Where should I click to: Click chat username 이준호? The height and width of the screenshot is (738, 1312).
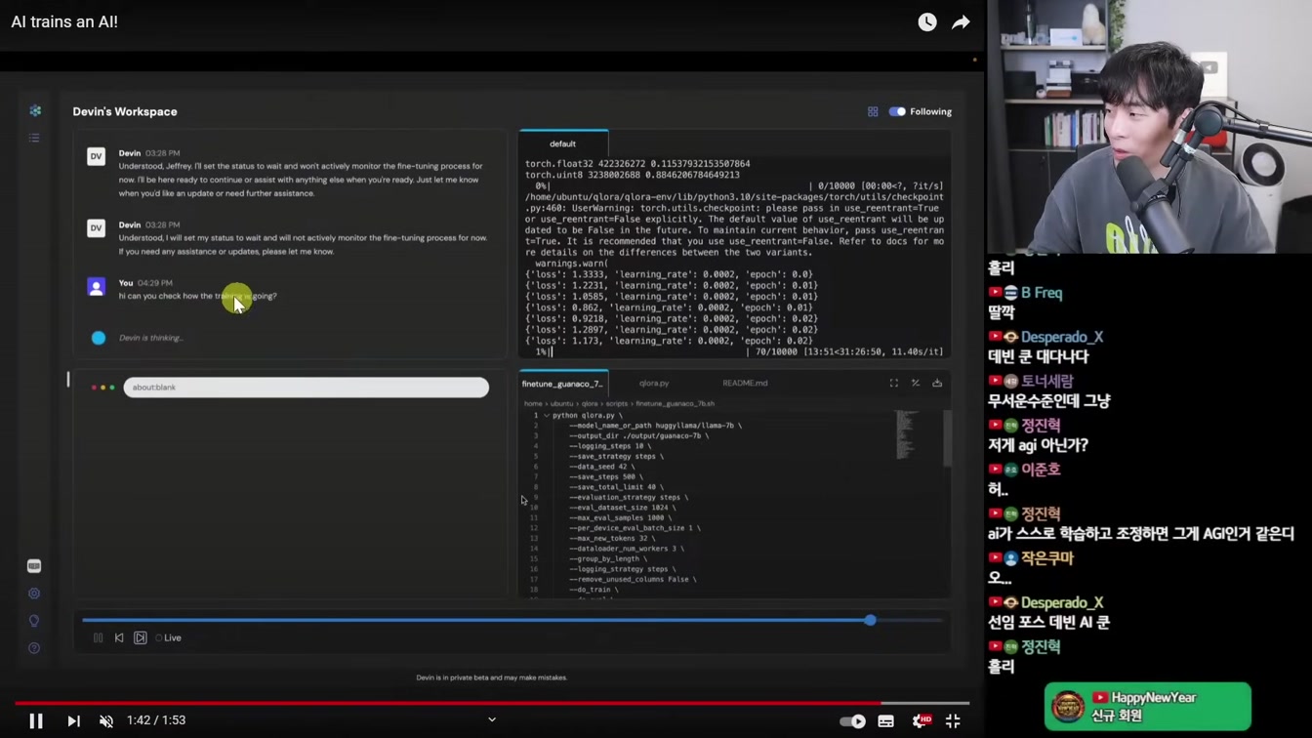coord(1041,470)
